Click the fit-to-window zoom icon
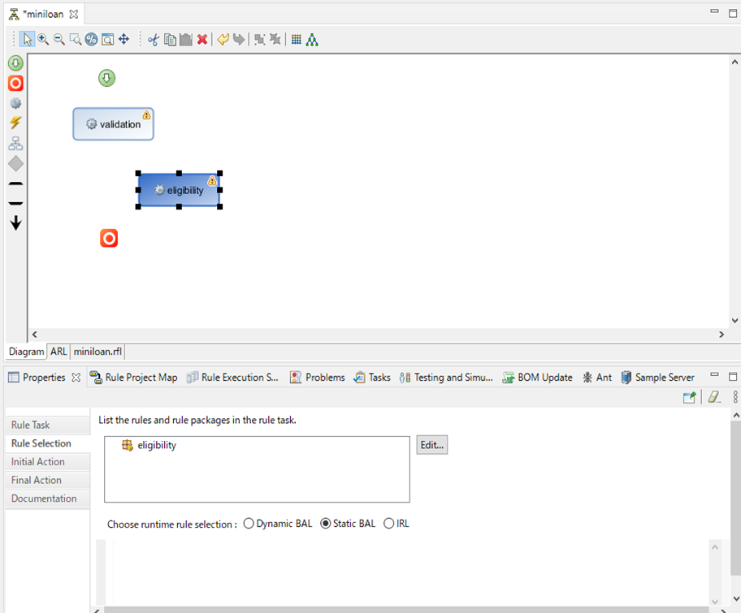 [107, 39]
